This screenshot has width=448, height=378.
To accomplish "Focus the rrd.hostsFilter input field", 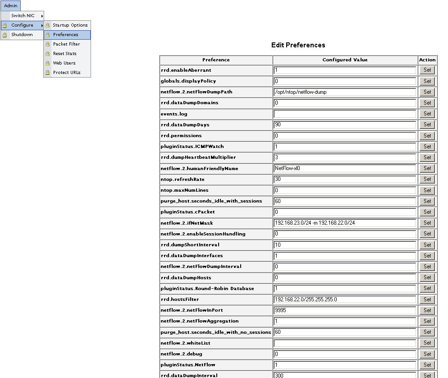I will tap(344, 300).
